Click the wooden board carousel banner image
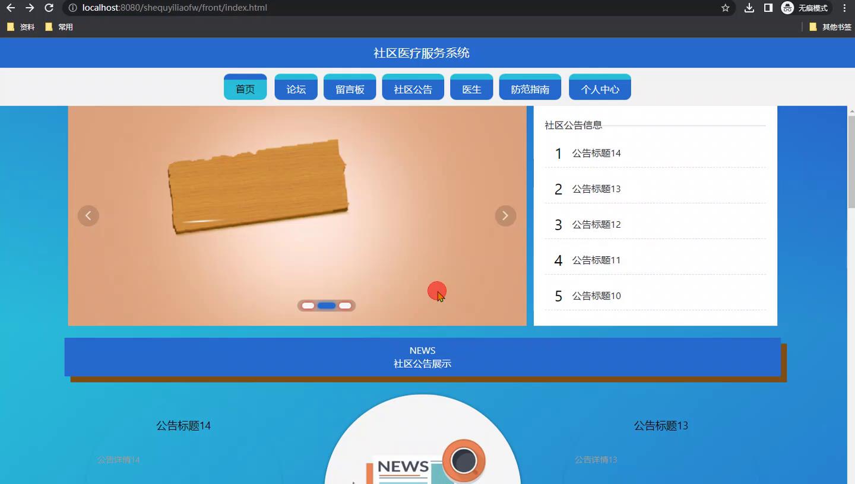Screen dimensions: 855x484 (x=297, y=216)
